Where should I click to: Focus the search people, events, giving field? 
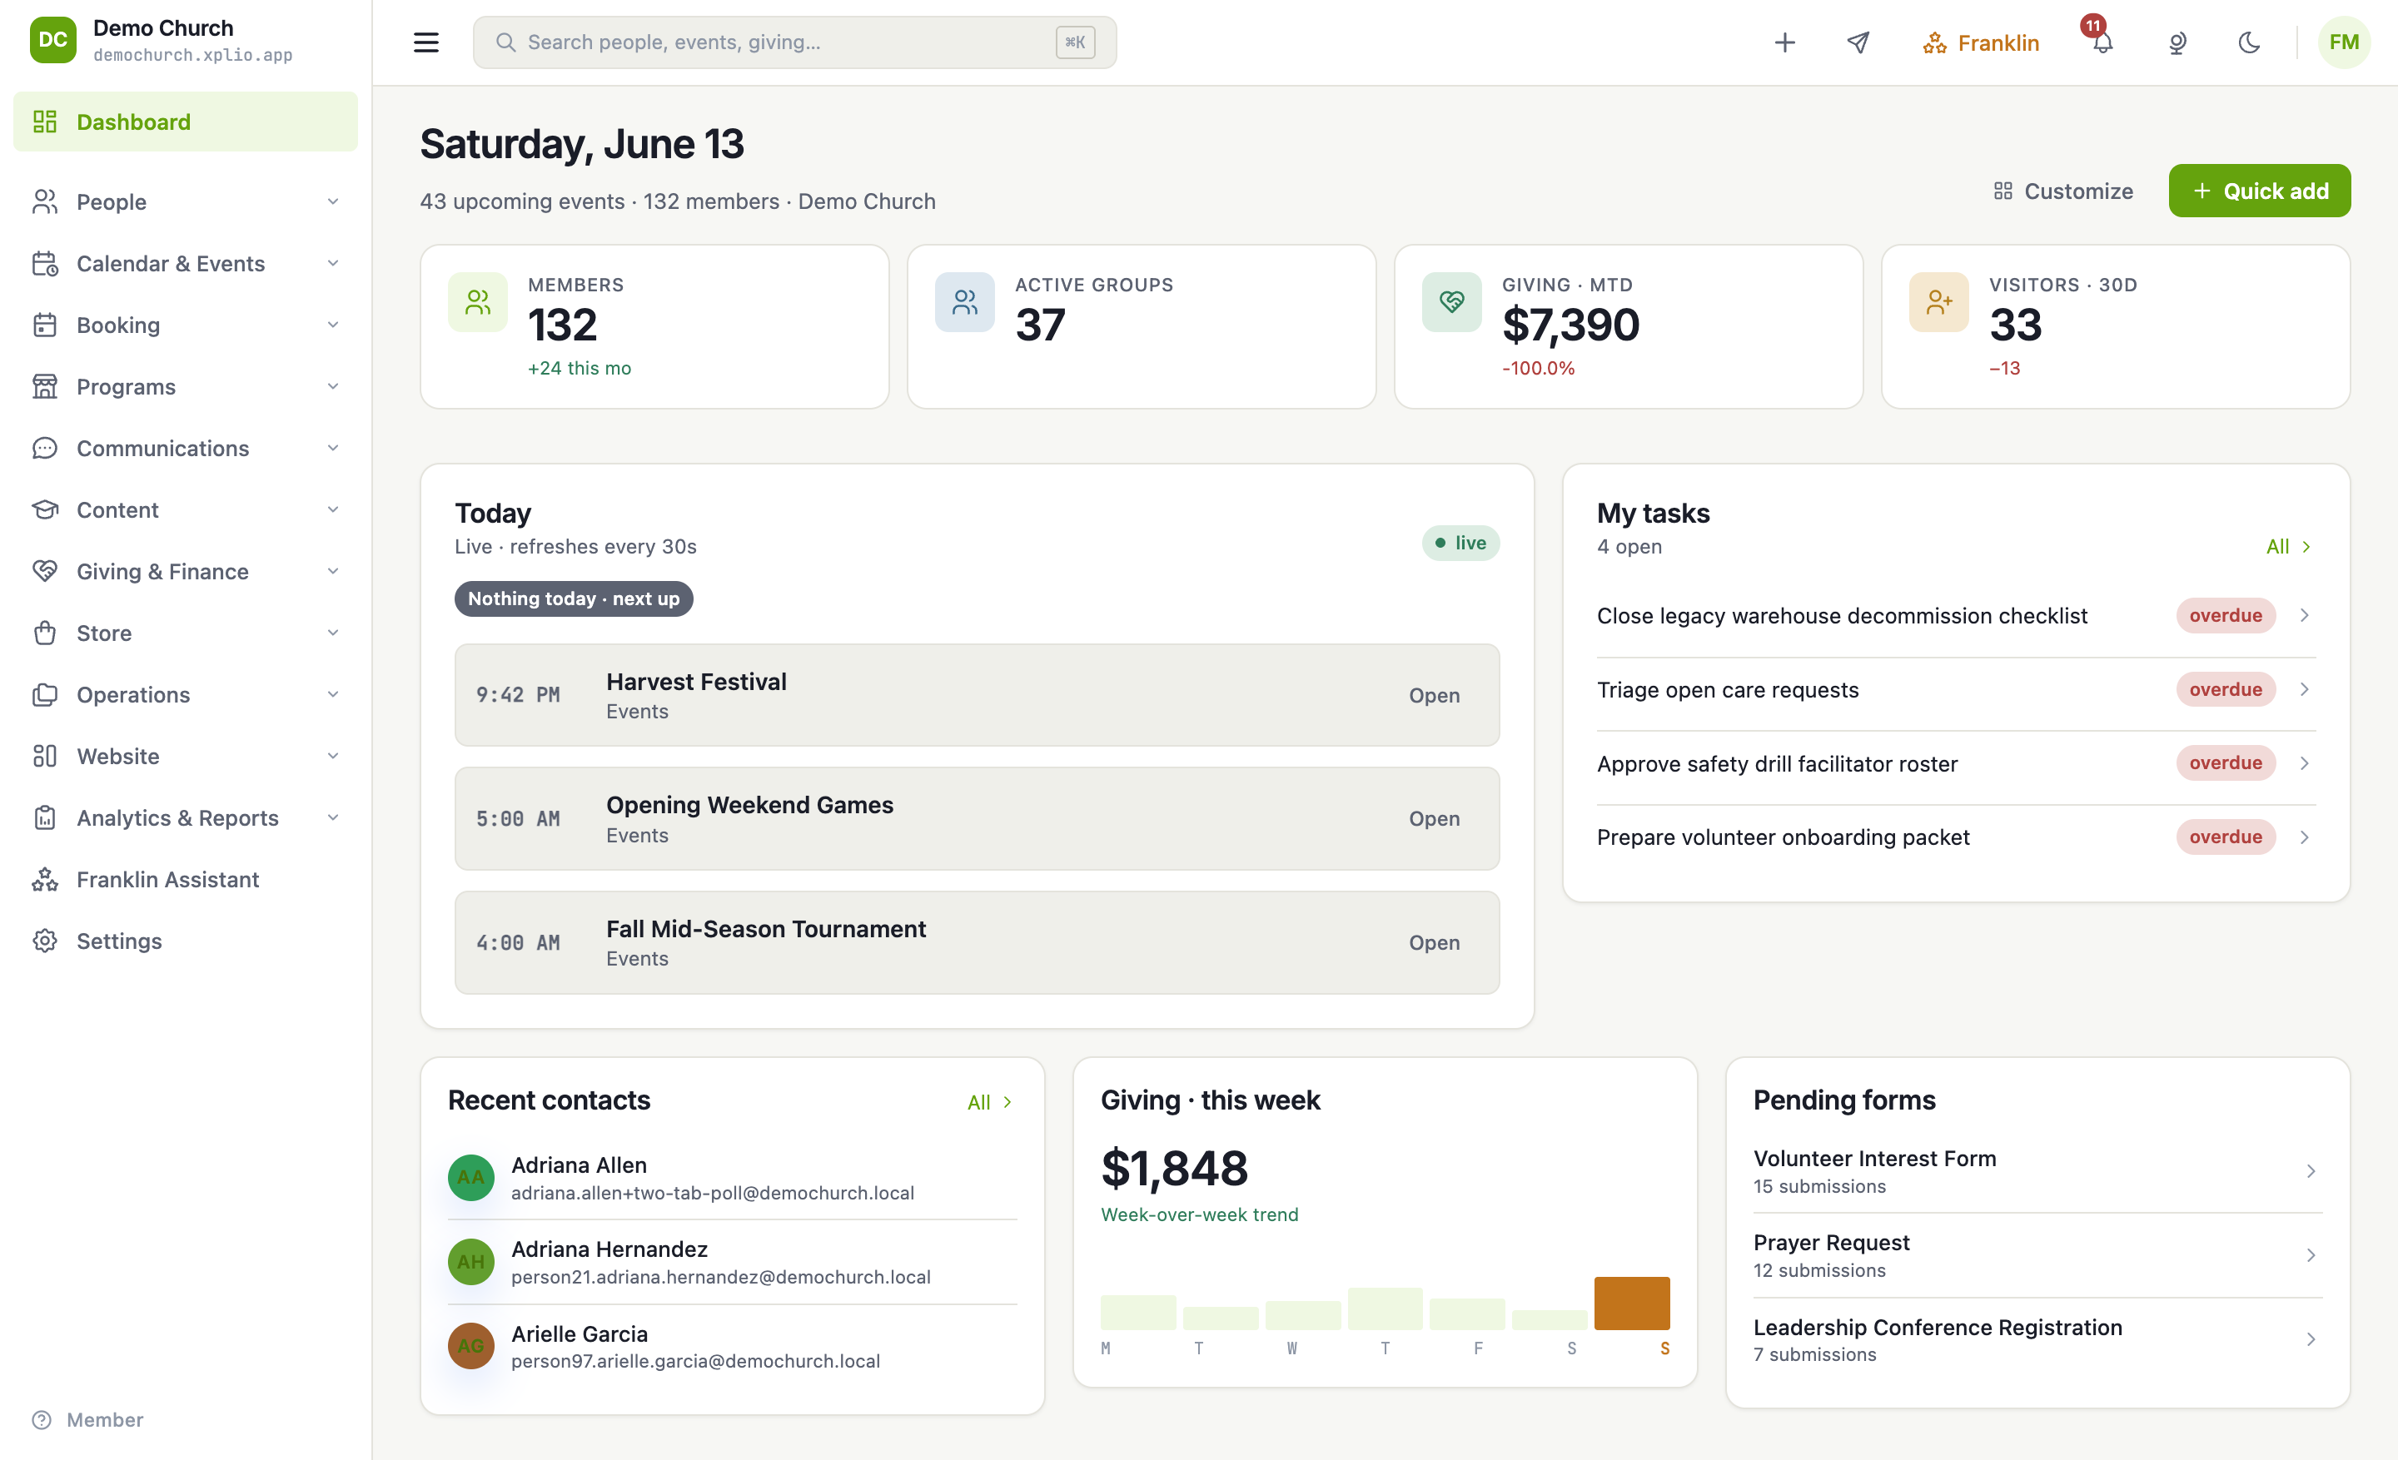pos(794,42)
